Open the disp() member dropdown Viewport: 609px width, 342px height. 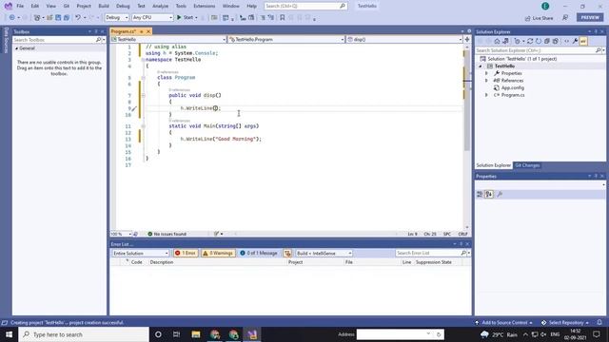pos(404,40)
